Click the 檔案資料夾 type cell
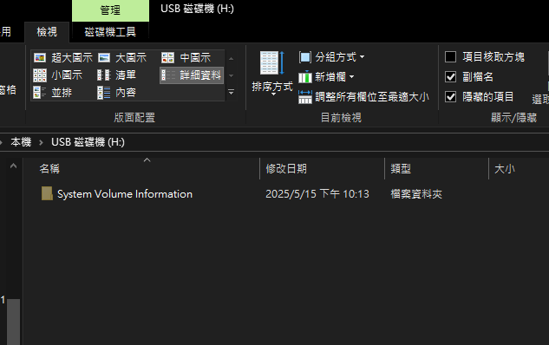 (x=416, y=194)
